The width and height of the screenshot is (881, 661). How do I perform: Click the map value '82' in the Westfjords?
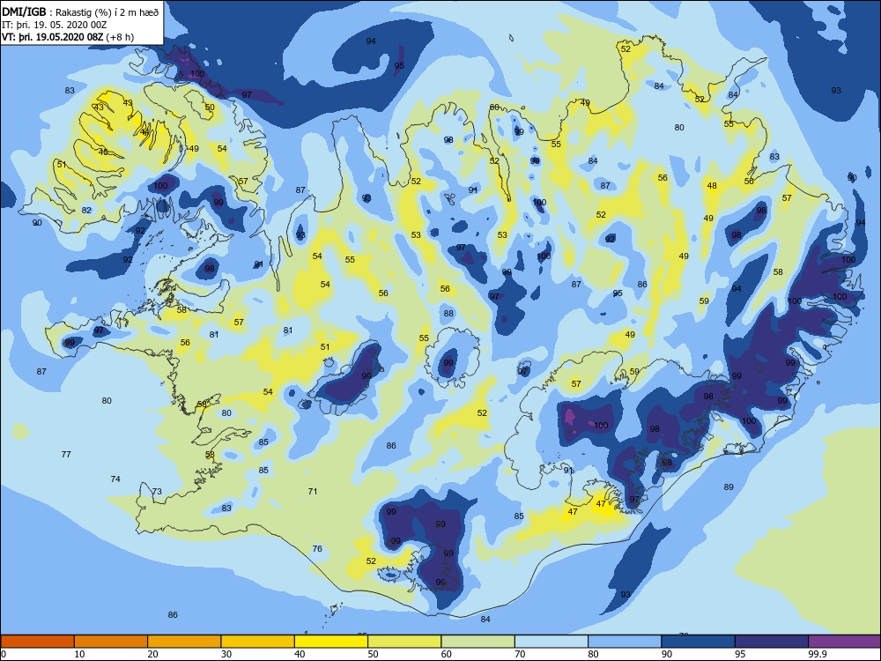(86, 211)
